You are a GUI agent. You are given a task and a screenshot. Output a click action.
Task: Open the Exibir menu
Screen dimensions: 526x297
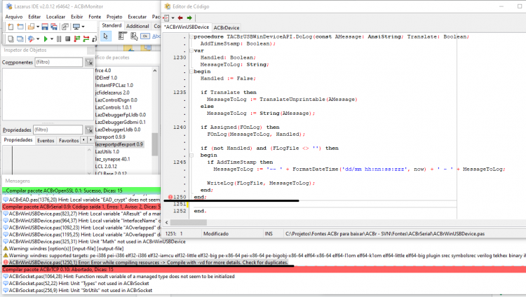pyautogui.click(x=77, y=17)
